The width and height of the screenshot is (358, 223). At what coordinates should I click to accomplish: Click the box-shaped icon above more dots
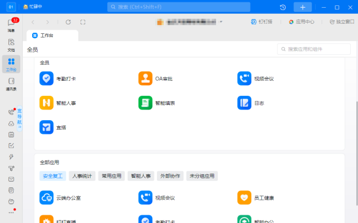pos(11,202)
